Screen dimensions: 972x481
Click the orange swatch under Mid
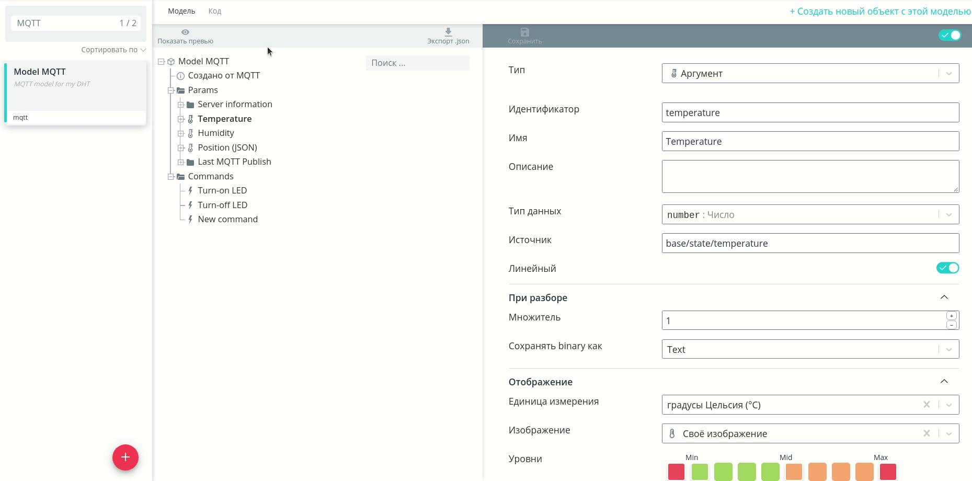click(x=794, y=472)
